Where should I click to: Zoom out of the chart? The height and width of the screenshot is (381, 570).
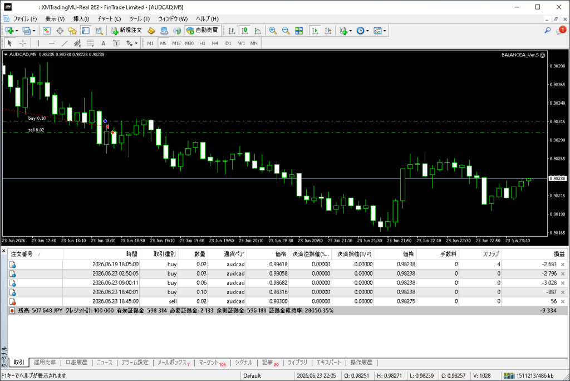click(286, 31)
